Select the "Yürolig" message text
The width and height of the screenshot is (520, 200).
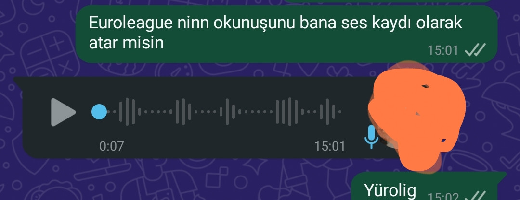390,190
